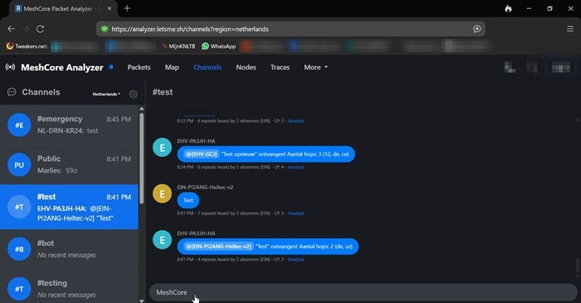Screen dimensions: 581x303
Task: Click "Marlies: 'Ello" preview text
Action: tap(57, 170)
